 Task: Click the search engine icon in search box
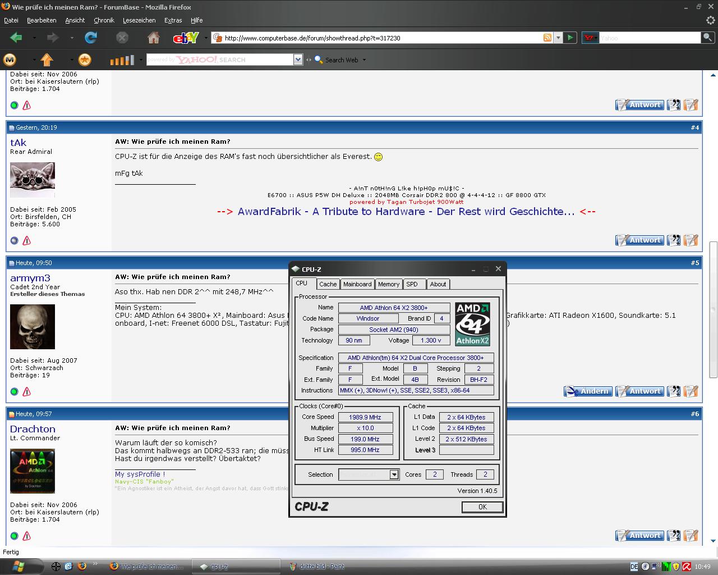click(590, 38)
